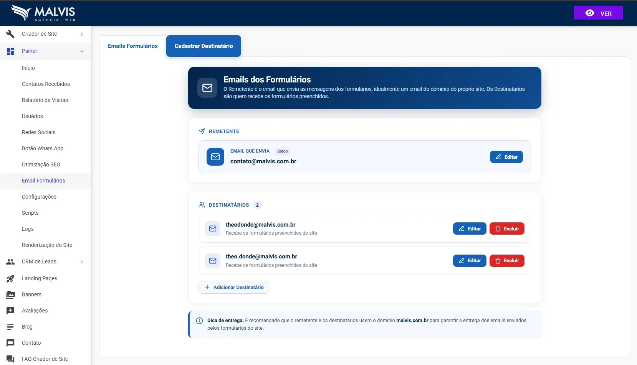637x365 pixels.
Task: Click the star chat icon beside Avaliações
Action: click(x=10, y=311)
